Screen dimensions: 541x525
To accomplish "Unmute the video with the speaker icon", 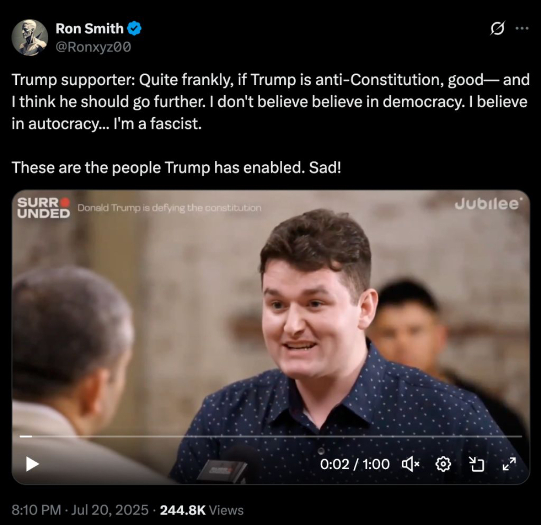I will coord(411,464).
